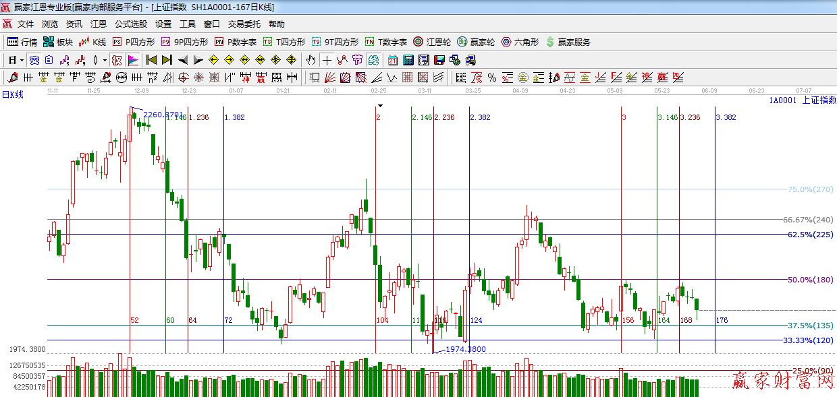
Task: Expand the candlestick style dropdown arrow
Action: (105, 60)
